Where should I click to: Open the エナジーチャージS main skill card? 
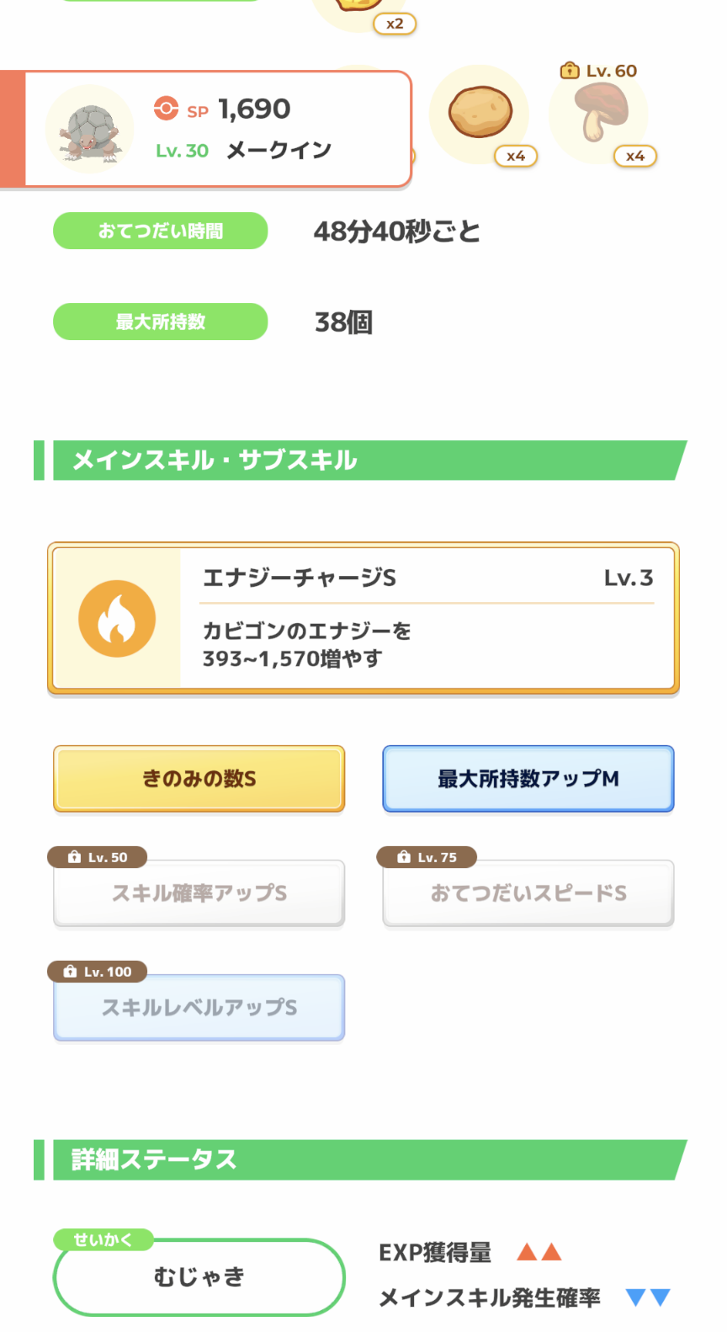[x=363, y=619]
